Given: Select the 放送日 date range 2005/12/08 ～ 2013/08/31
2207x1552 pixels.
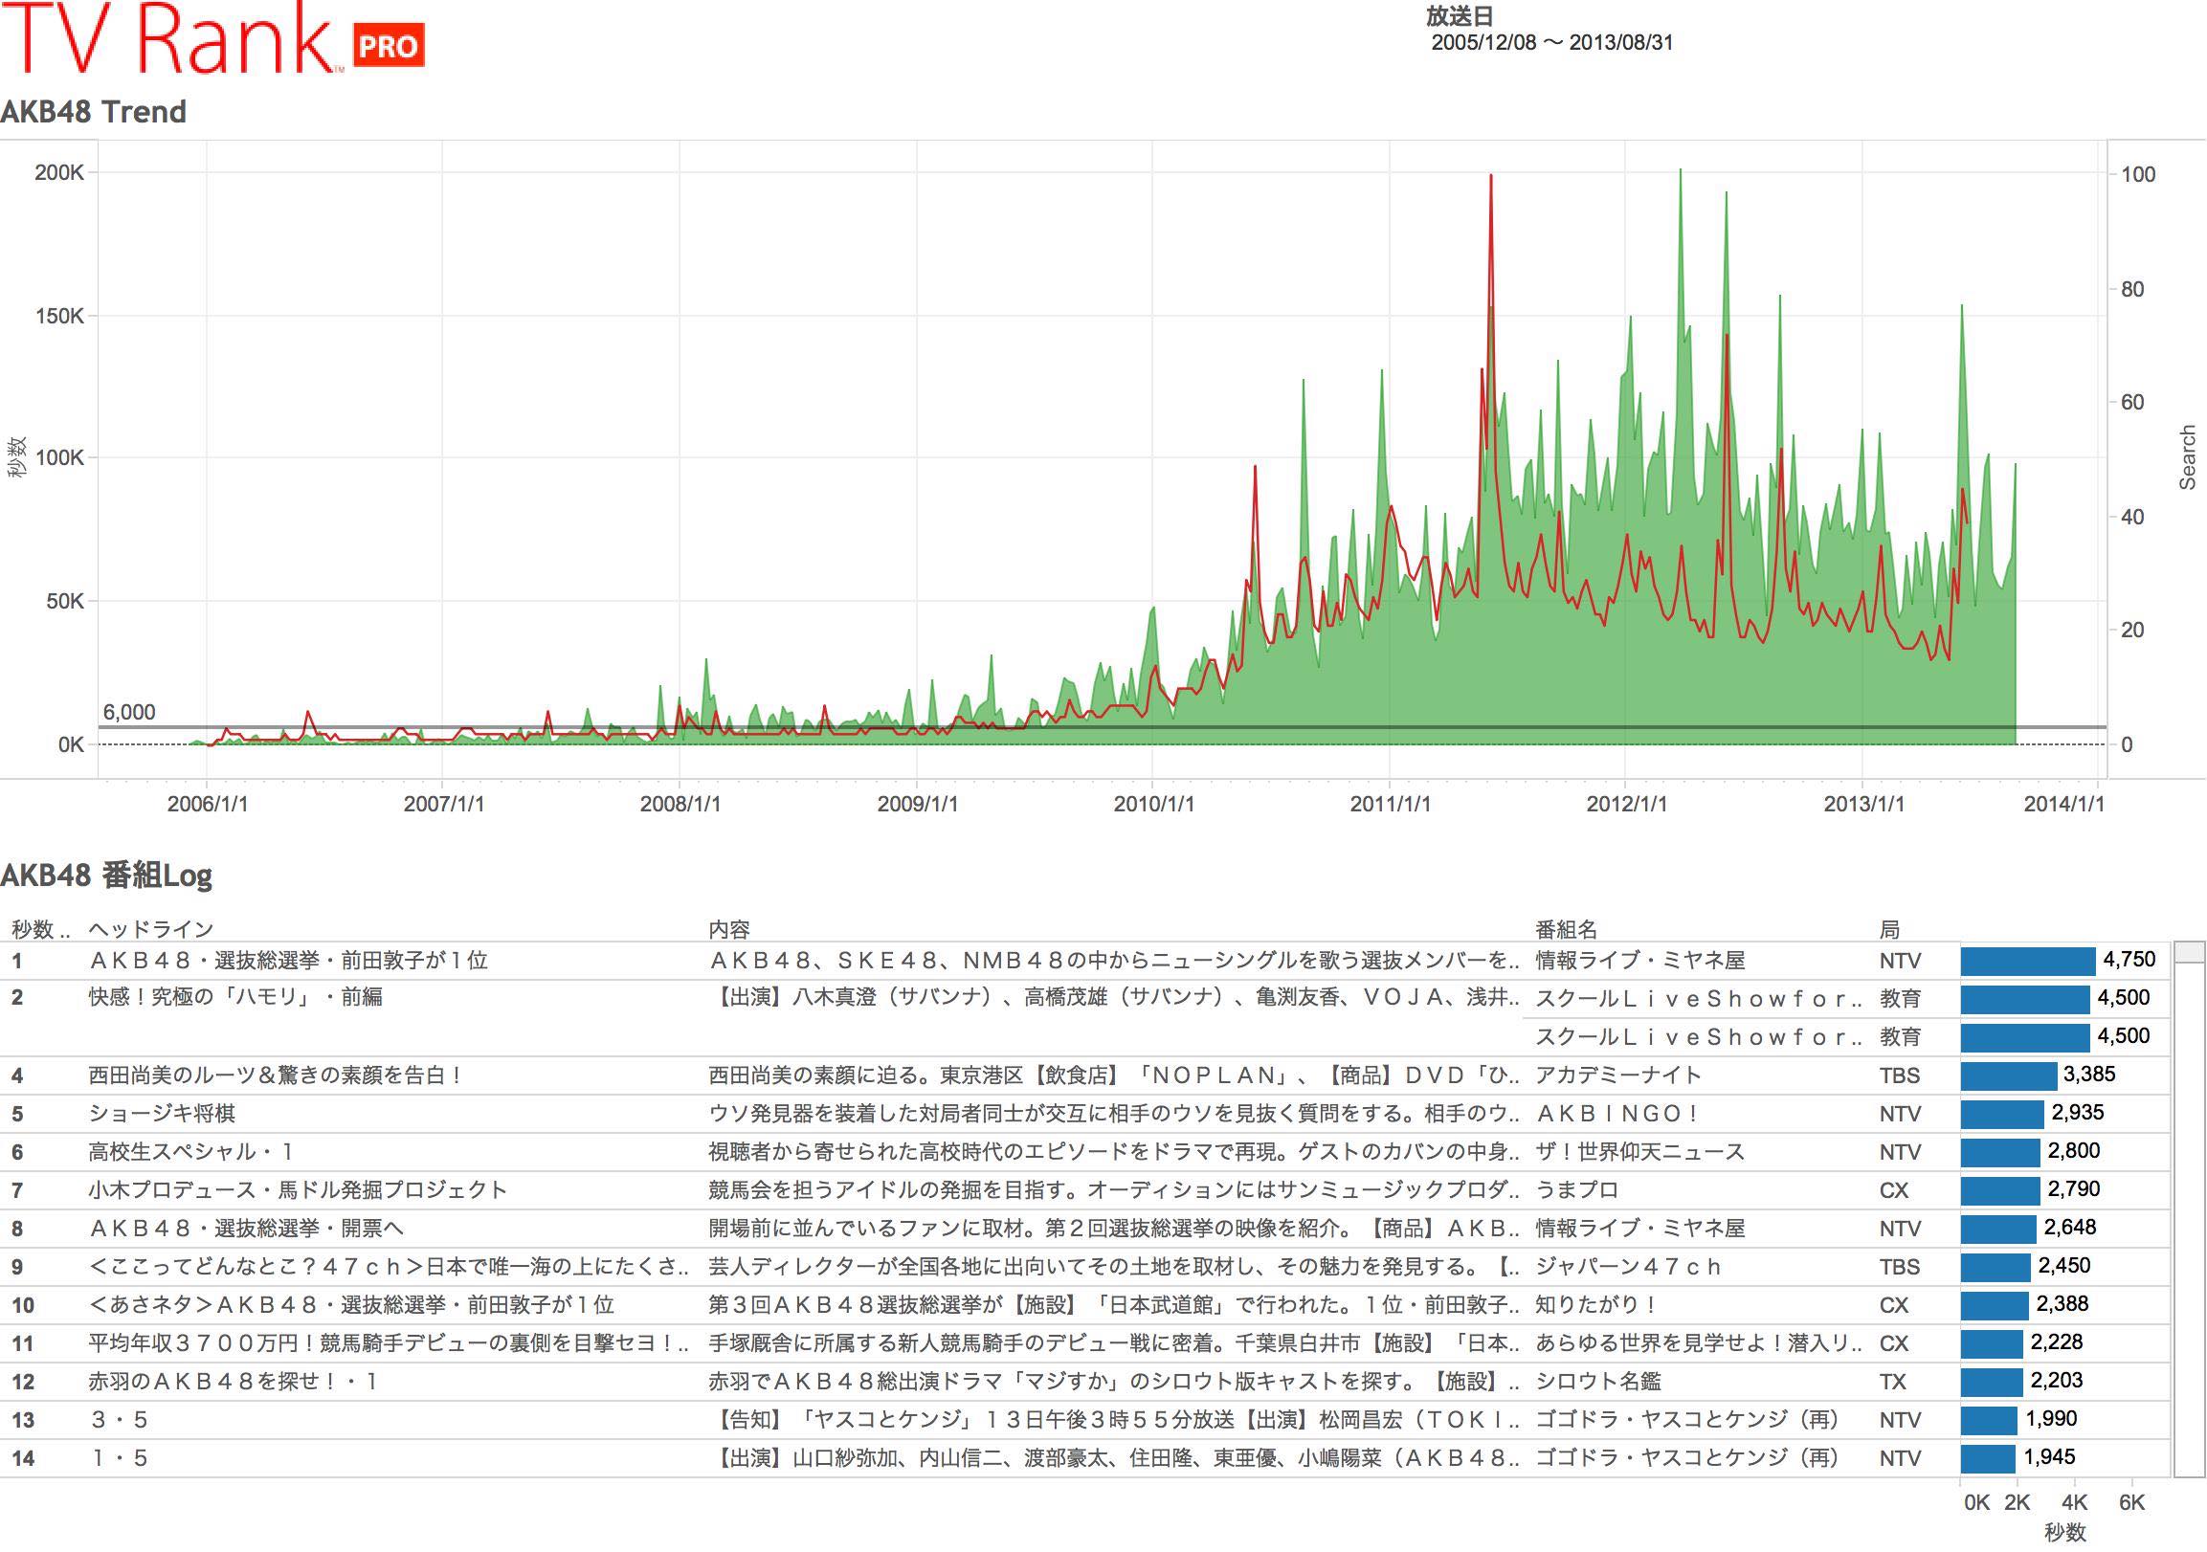Looking at the screenshot, I should (1552, 43).
